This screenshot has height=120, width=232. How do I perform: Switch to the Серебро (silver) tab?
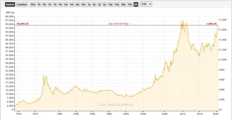coord(22,4)
